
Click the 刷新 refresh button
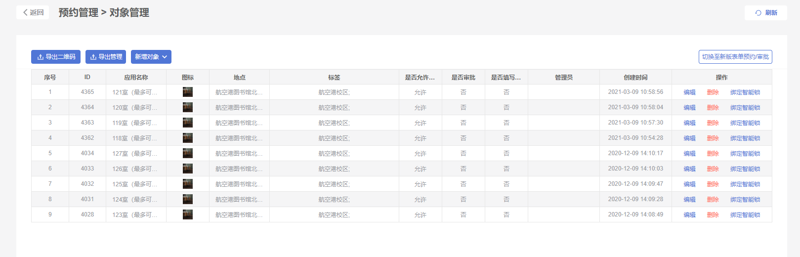coord(765,13)
